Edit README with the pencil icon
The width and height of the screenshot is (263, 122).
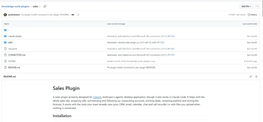tap(251, 77)
